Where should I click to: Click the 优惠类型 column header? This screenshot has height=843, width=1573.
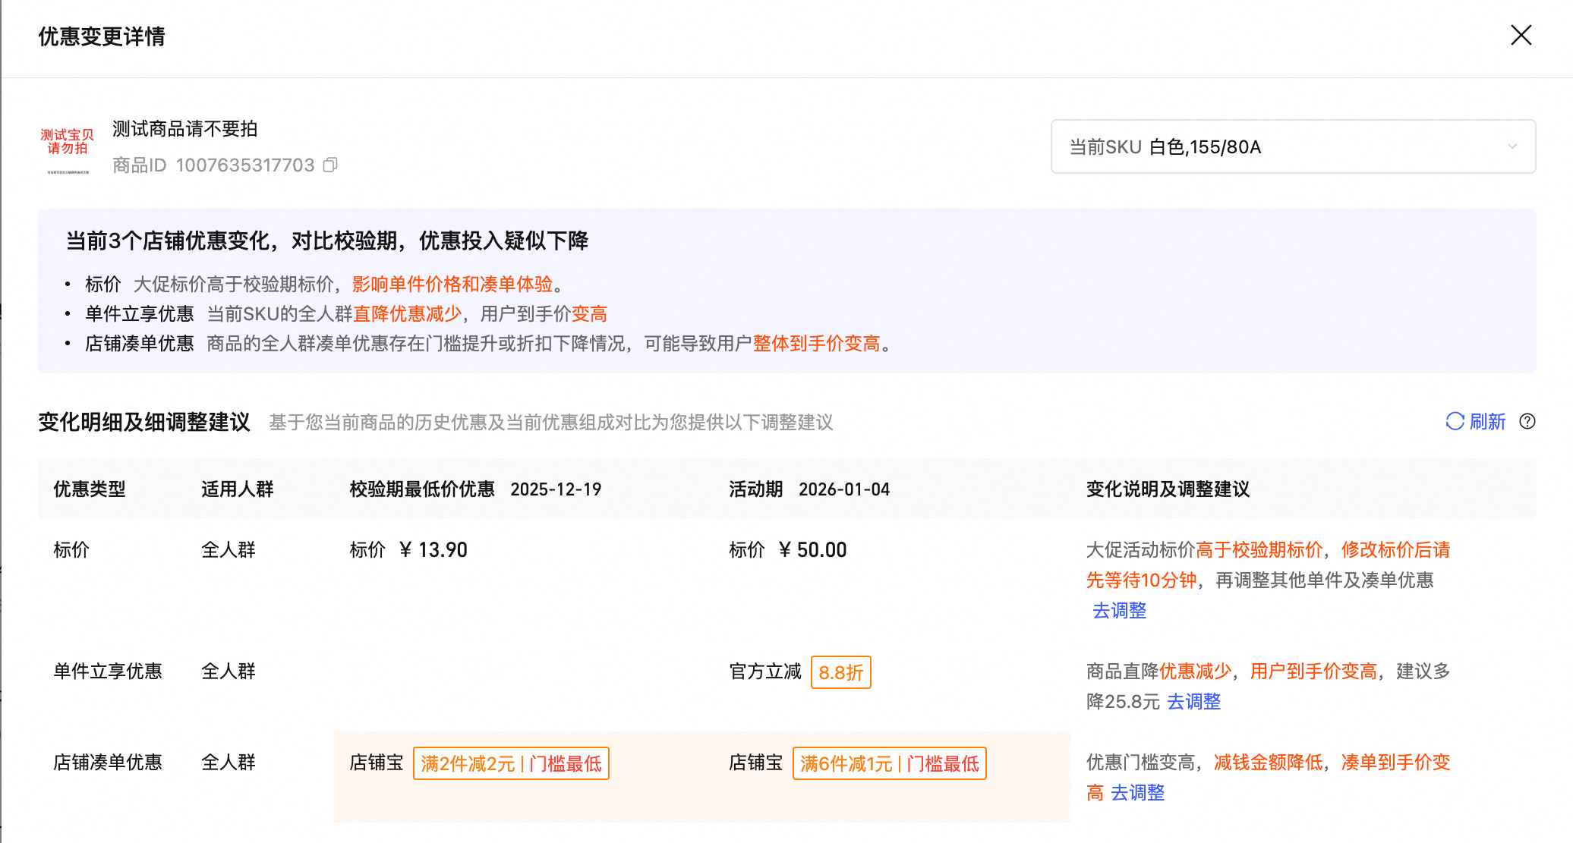click(x=90, y=489)
